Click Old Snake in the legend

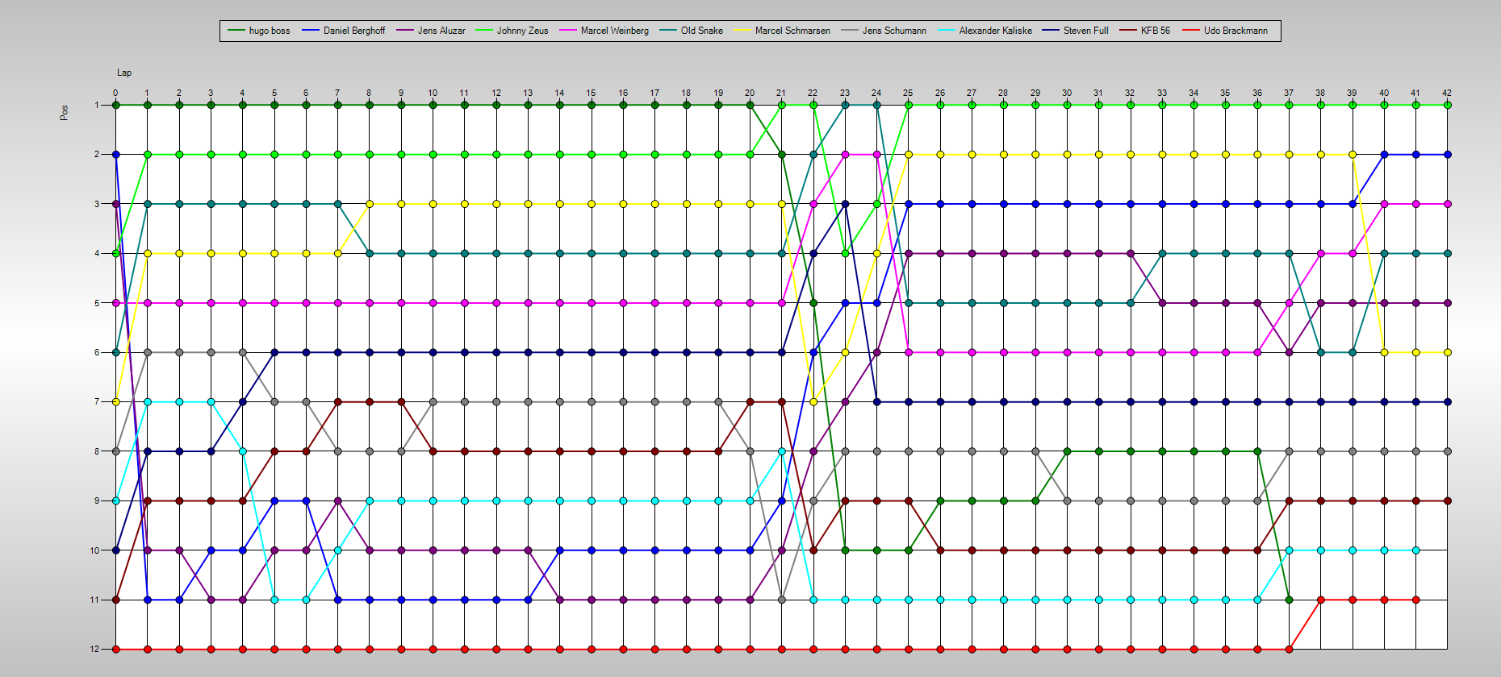692,31
